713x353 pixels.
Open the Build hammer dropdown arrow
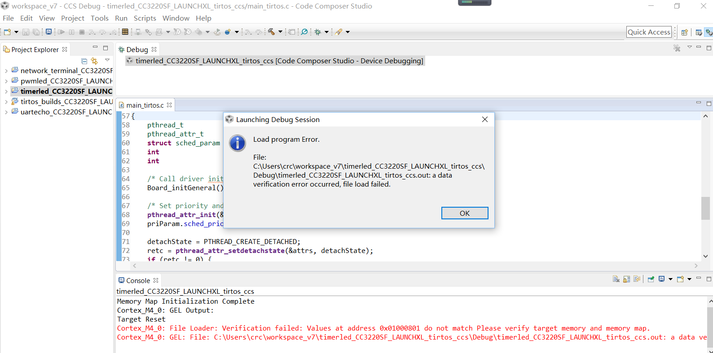[280, 32]
